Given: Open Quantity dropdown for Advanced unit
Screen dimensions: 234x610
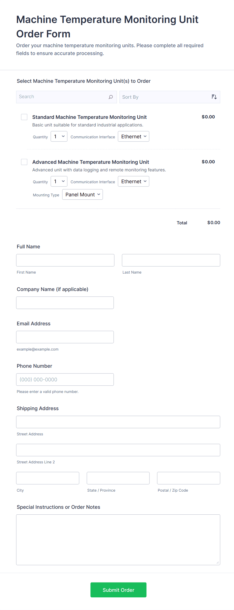Looking at the screenshot, I should coord(59,181).
